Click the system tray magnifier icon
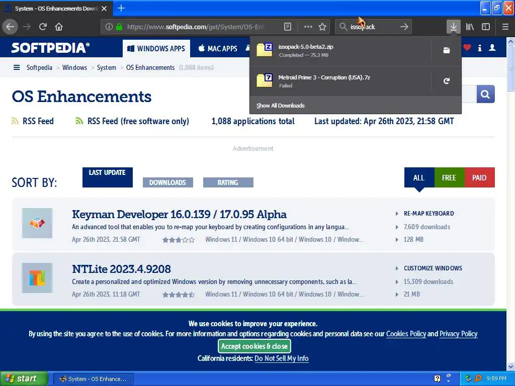Screen dimensions: 515x386 [478, 378]
